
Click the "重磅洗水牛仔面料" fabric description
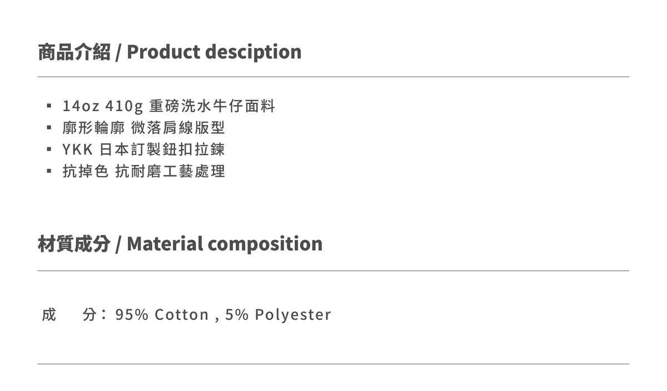click(x=212, y=106)
